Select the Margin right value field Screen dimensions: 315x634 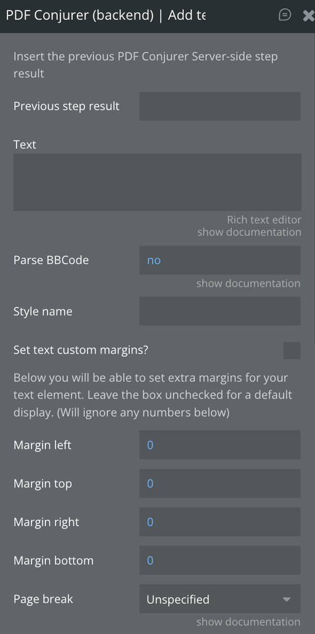click(x=220, y=522)
